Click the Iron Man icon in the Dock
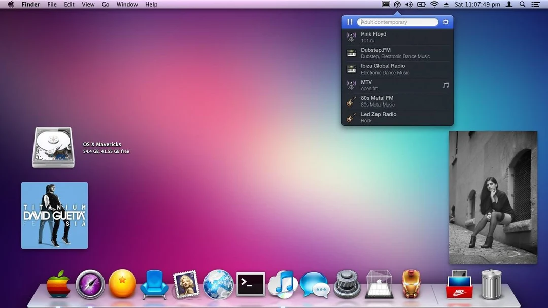The width and height of the screenshot is (548, 308). [x=411, y=284]
